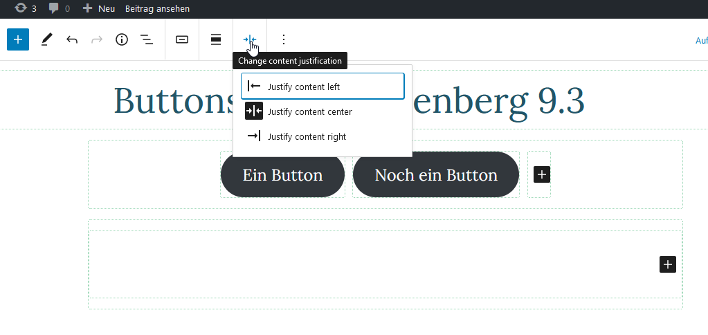Click the Buttons block type icon

pyautogui.click(x=182, y=39)
